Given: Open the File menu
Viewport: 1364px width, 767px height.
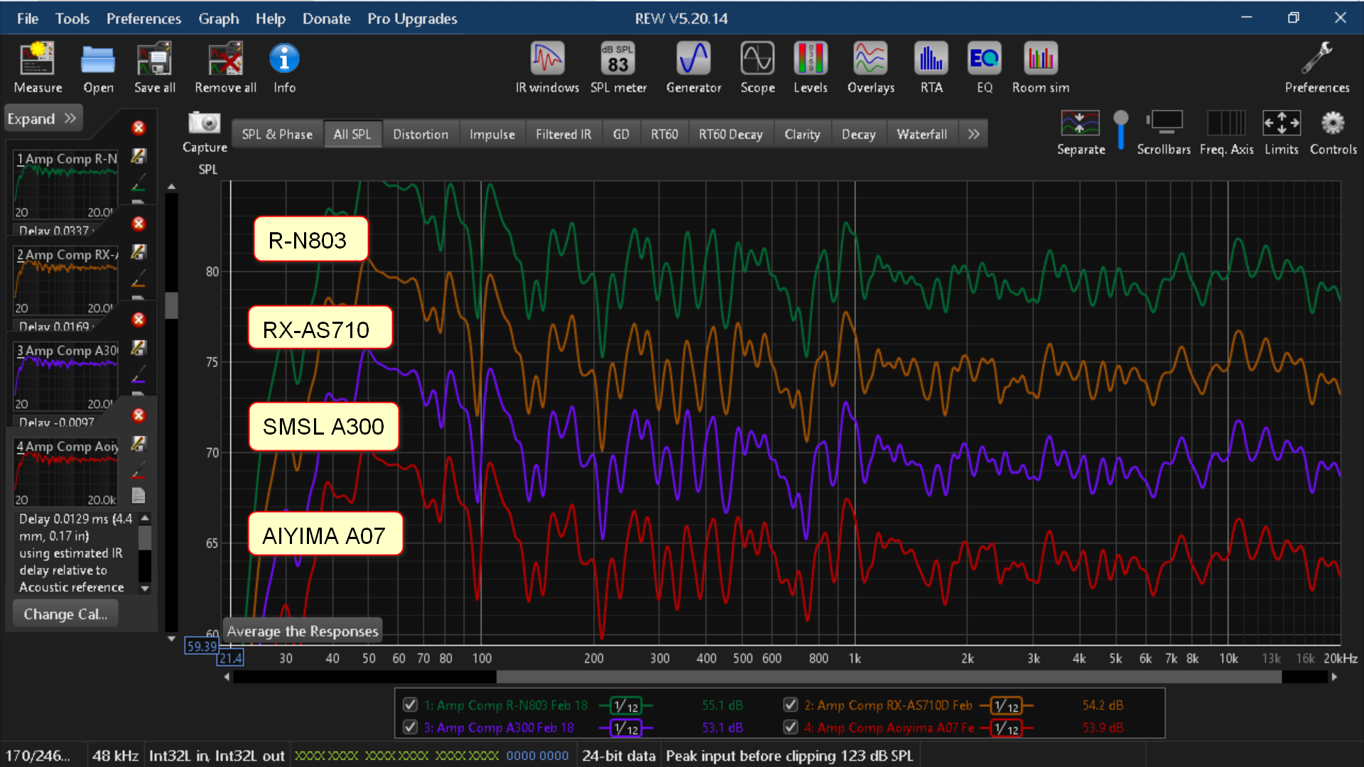Looking at the screenshot, I should (x=28, y=18).
